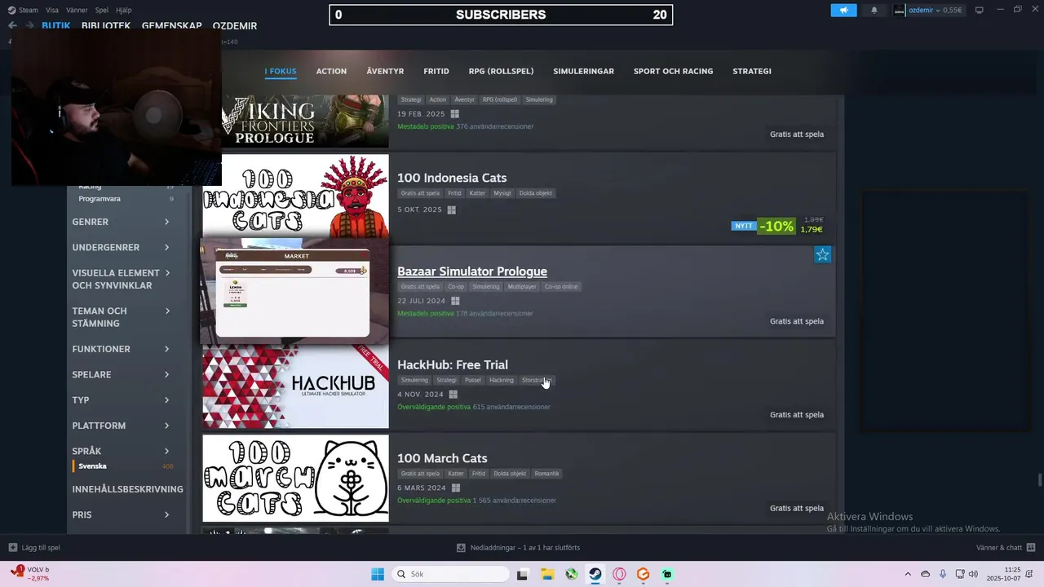Open the Vänner menu
The image size is (1044, 587).
point(77,10)
